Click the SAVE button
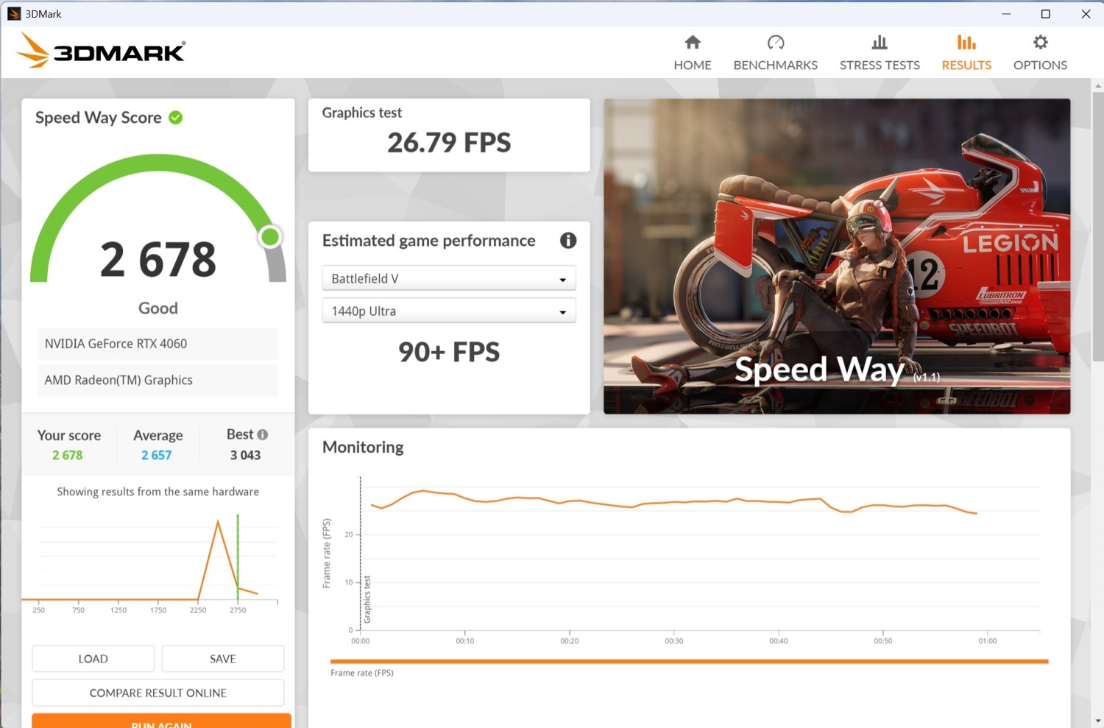This screenshot has height=728, width=1104. pyautogui.click(x=223, y=659)
